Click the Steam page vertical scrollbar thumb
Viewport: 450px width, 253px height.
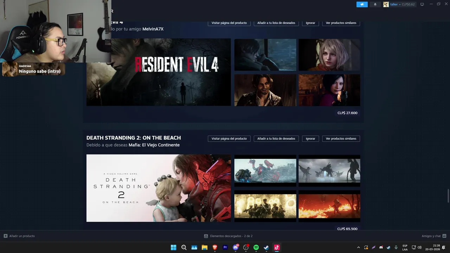448,195
